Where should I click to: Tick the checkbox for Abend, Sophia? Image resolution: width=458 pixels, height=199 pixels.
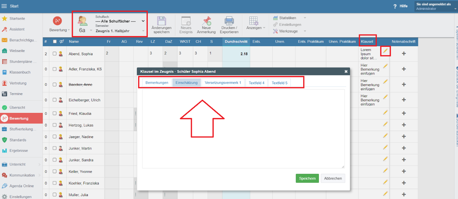pos(54,54)
